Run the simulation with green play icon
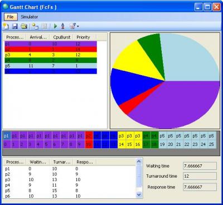 55,26
